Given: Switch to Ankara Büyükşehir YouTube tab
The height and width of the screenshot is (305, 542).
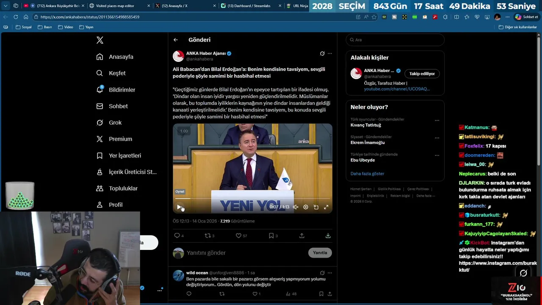Looking at the screenshot, I should pos(54,6).
